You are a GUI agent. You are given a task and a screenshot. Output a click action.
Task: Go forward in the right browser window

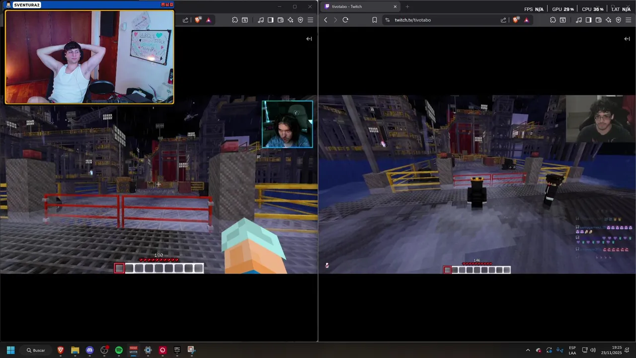(335, 20)
